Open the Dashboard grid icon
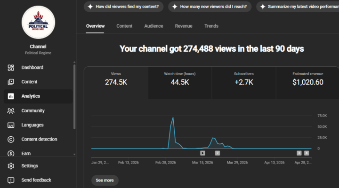 pyautogui.click(x=11, y=68)
